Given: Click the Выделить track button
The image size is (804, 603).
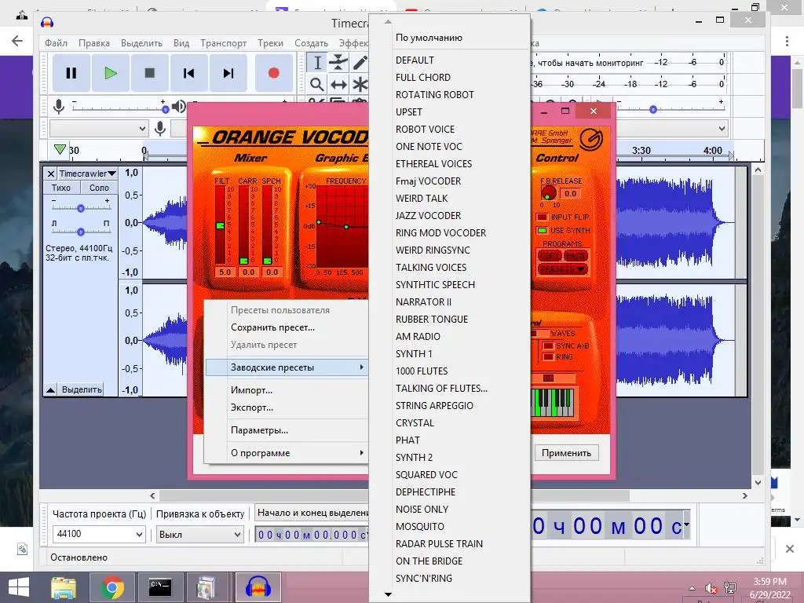Looking at the screenshot, I should coord(82,389).
